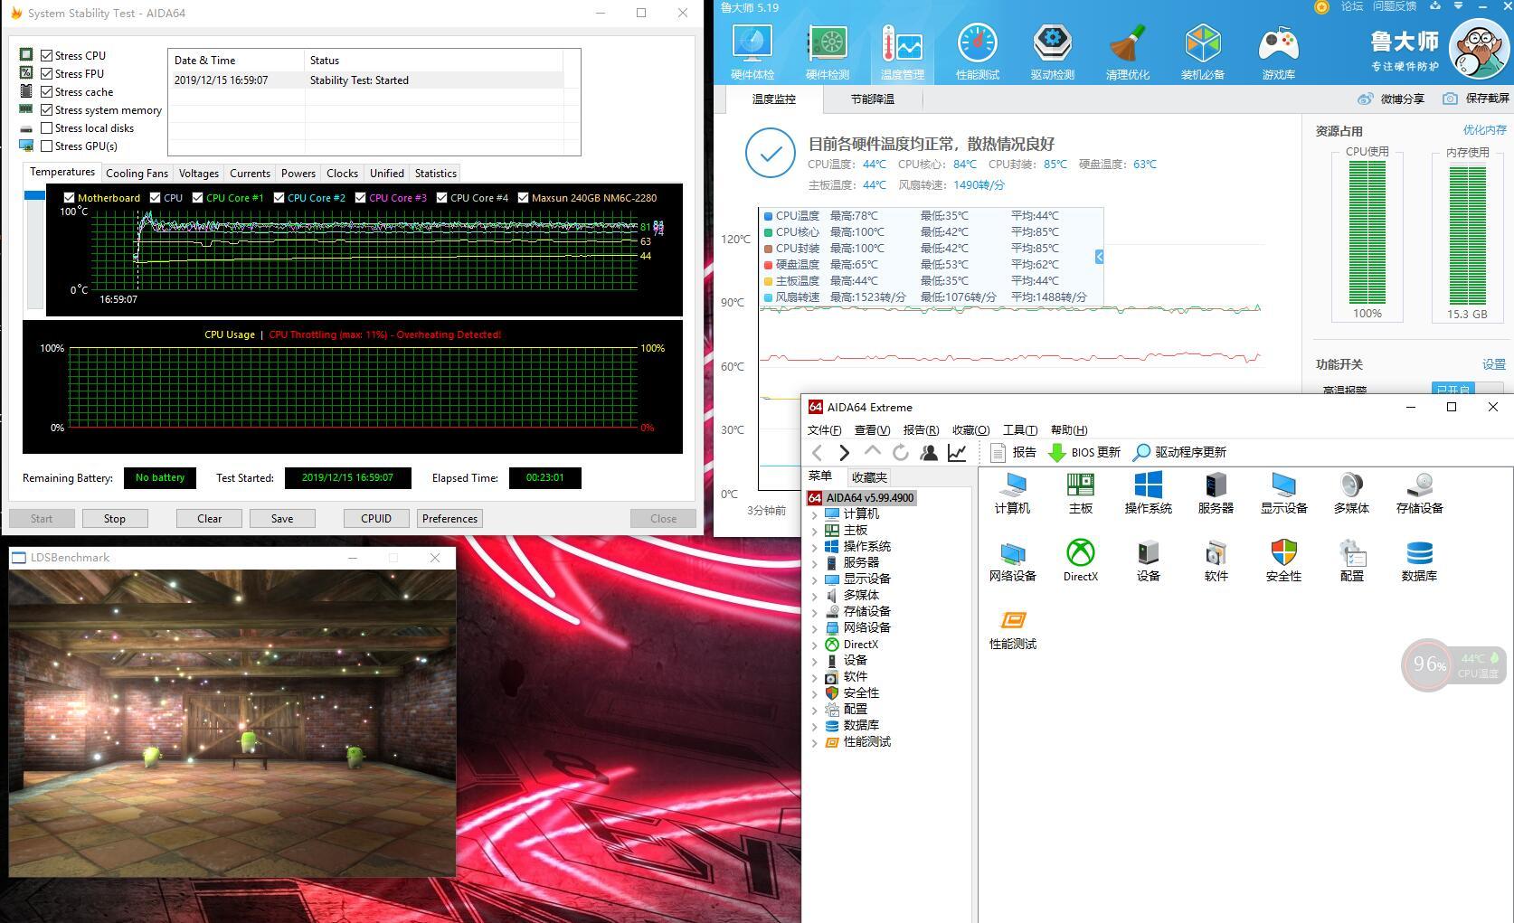Click AIDA64 refresh icon
The width and height of the screenshot is (1514, 923).
click(x=901, y=453)
